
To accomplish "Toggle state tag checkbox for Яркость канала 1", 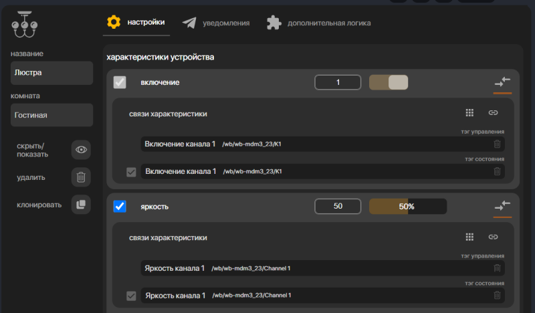I will click(x=131, y=296).
